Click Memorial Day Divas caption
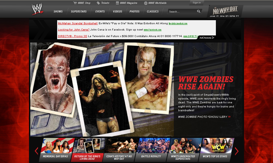The width and height of the screenshot is (273, 163). pos(55,156)
